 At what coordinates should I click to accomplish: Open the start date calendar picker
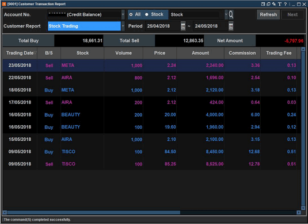(x=183, y=26)
